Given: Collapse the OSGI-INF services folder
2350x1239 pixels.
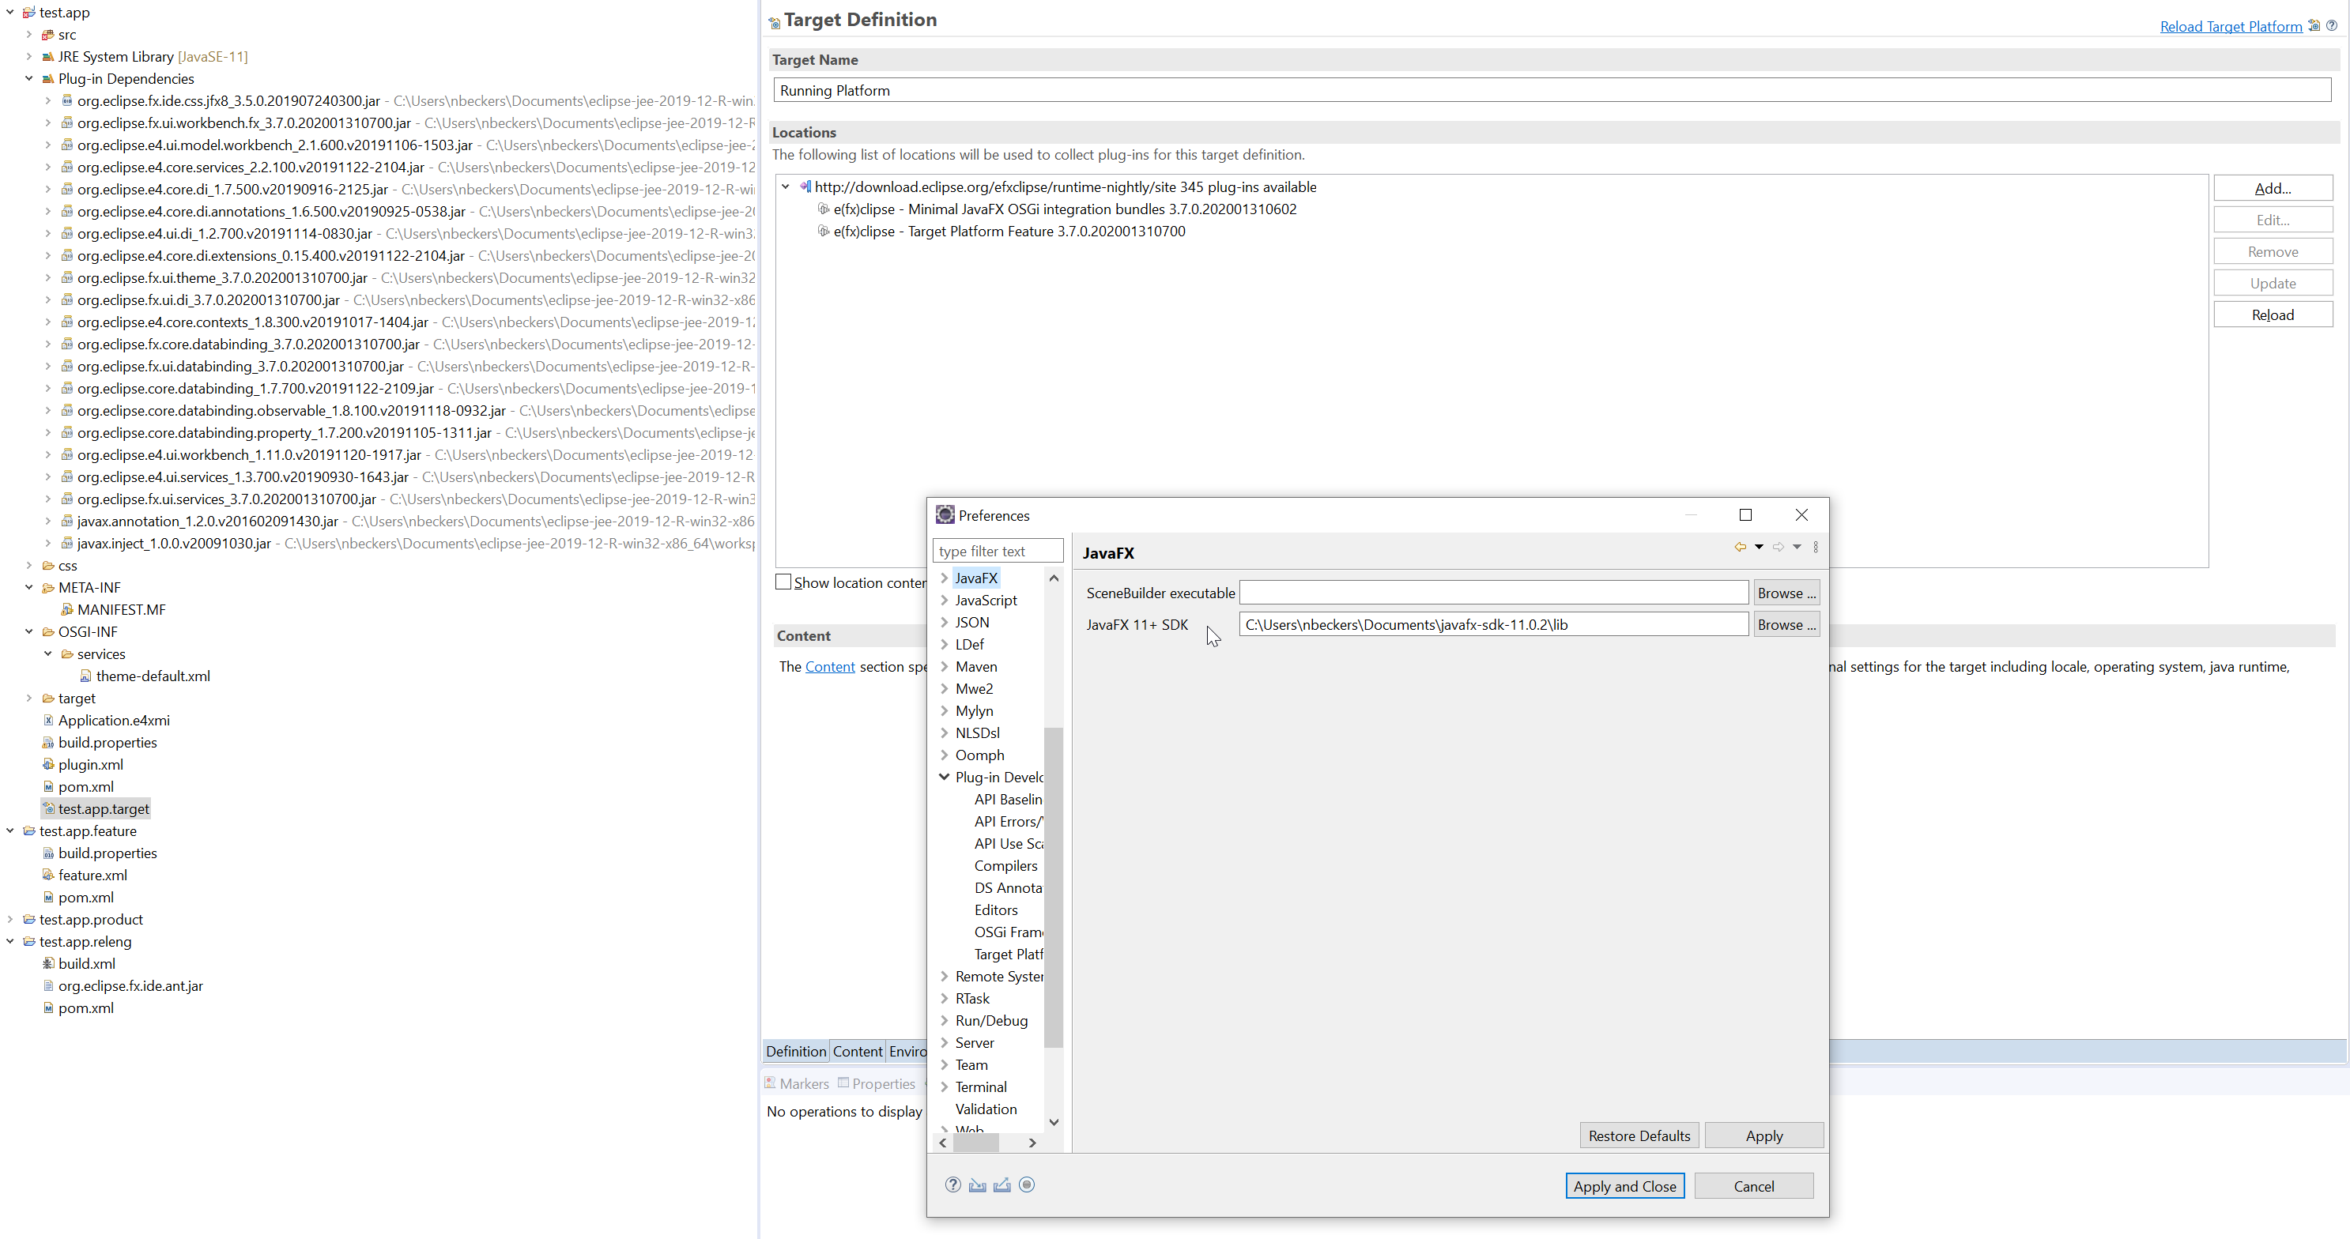Looking at the screenshot, I should tap(47, 653).
